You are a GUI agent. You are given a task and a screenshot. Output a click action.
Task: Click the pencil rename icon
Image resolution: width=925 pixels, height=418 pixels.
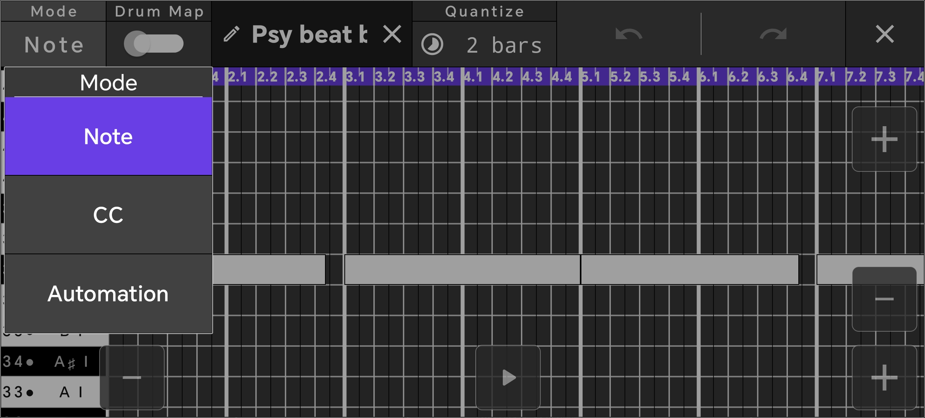[x=232, y=34]
